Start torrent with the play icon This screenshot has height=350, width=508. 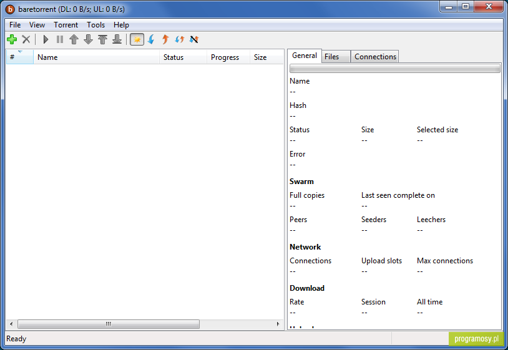46,39
